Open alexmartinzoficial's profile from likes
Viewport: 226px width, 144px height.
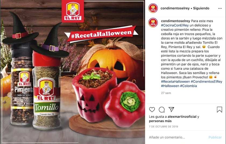[182, 117]
